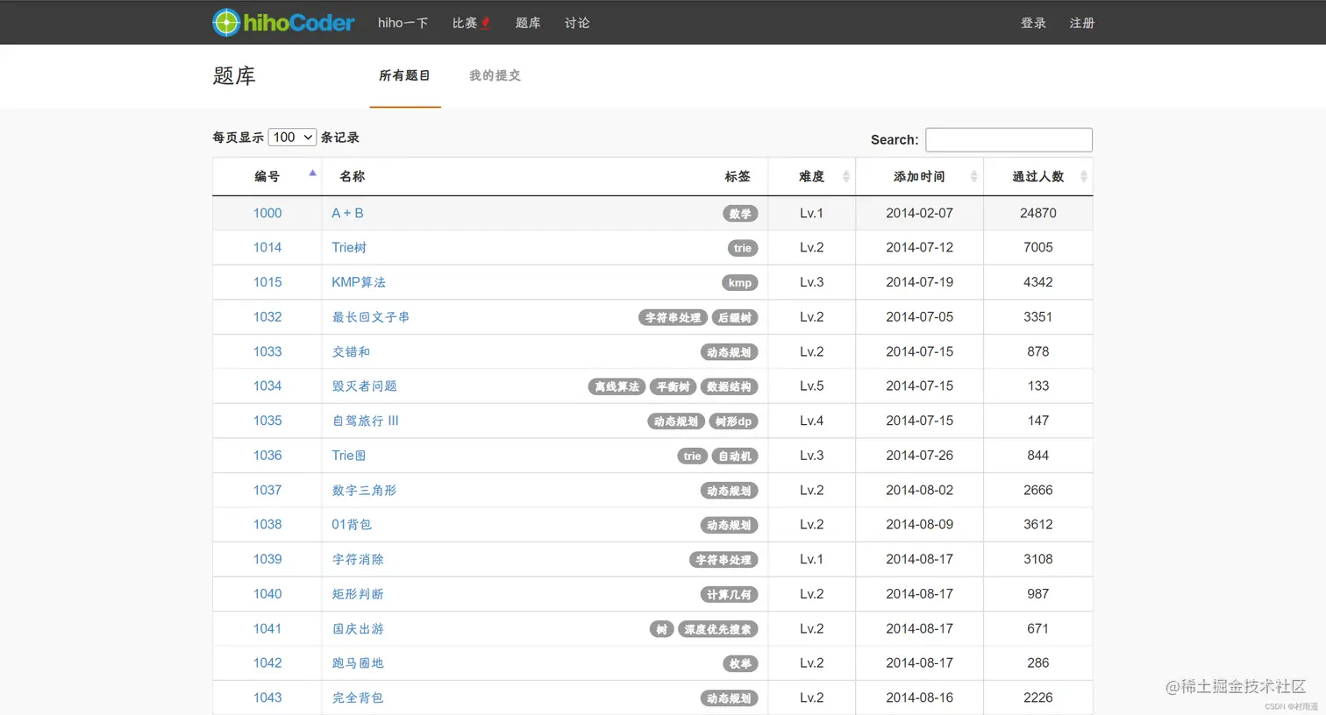
Task: Open the 跑马圈地 problem
Action: coord(358,662)
